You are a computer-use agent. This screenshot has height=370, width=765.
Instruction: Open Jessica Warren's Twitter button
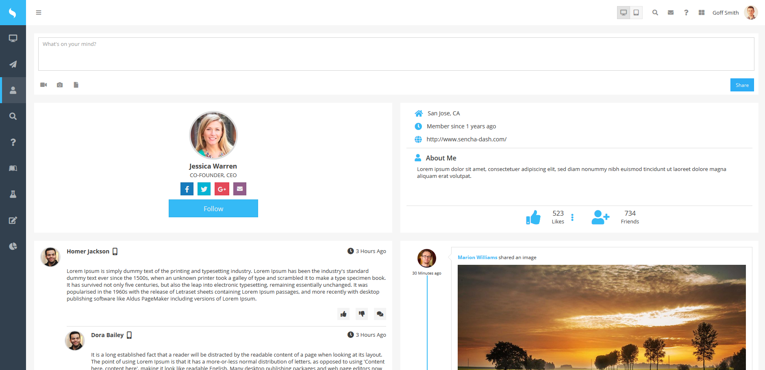(x=204, y=189)
